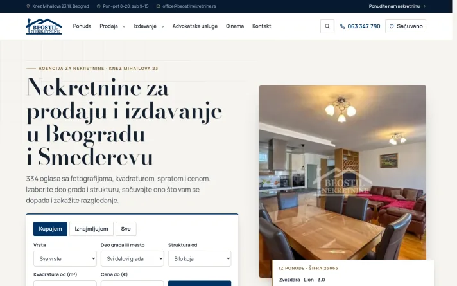Select the Kupujem tab
Viewport: 457px width, 286px height.
coord(50,229)
